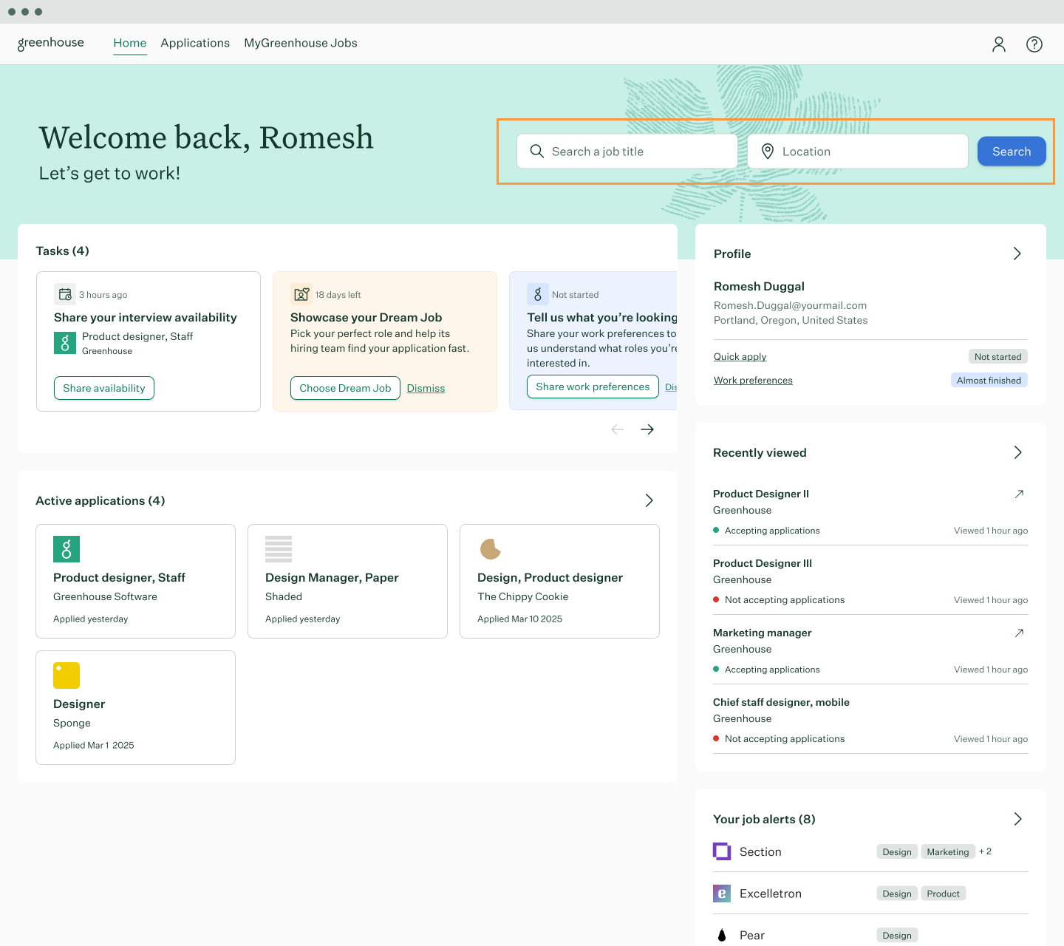Expand Active applications chevron

649,500
